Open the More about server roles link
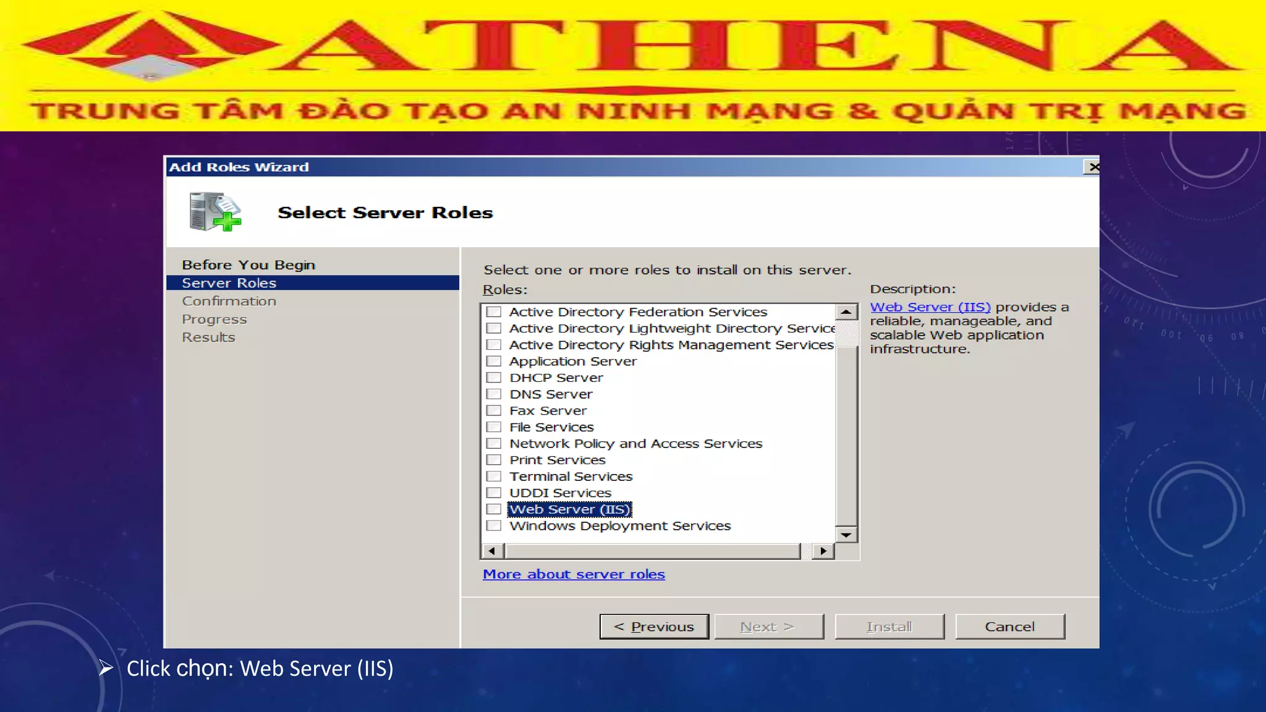 [x=574, y=574]
